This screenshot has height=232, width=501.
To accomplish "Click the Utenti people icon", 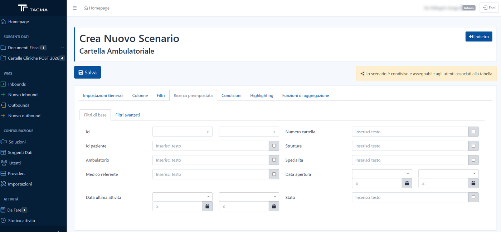I will 4,163.
